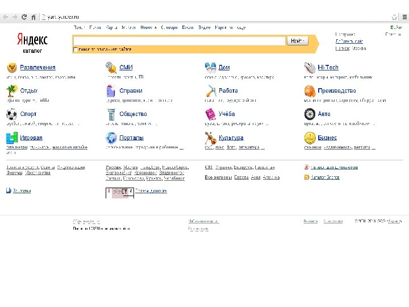
Task: Click inside the catalog search field
Action: coord(179,41)
